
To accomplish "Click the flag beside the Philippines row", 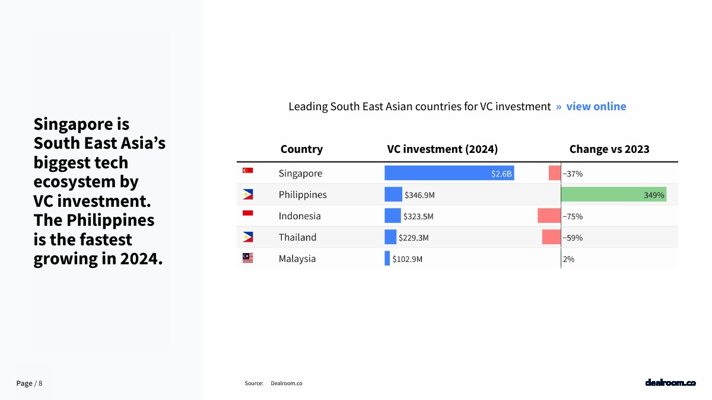I will (247, 194).
